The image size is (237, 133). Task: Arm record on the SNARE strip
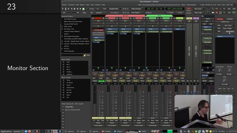point(176,74)
